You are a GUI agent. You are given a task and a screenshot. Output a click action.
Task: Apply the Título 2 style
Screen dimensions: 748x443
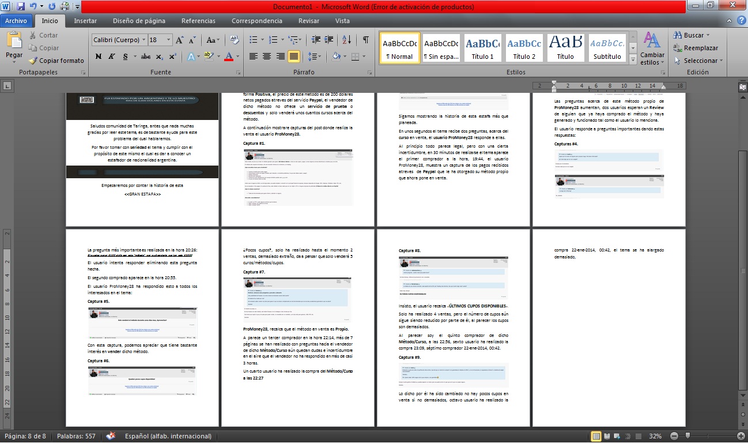(x=524, y=48)
